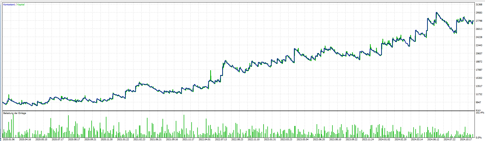Click the 2022.11.10 date label
The width and height of the screenshot is (485, 141).
[254, 139]
